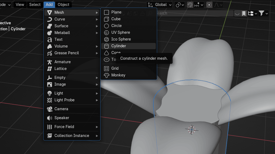This screenshot has height=154, width=275.
Task: Toggle the snapping magnet button
Action: tap(190, 5)
